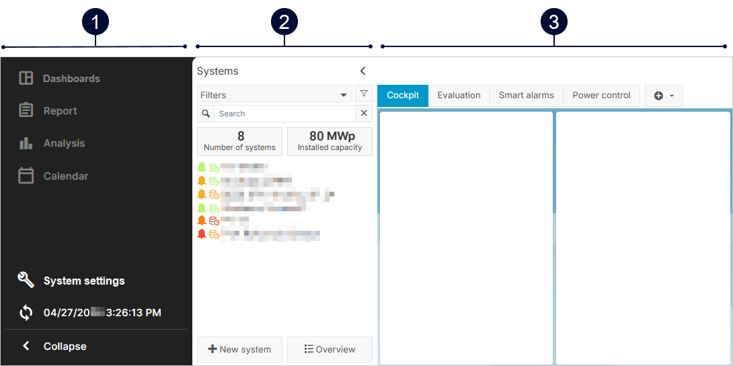Collapse the Systems panel with arrow
Image resolution: width=733 pixels, height=366 pixels.
click(x=362, y=71)
